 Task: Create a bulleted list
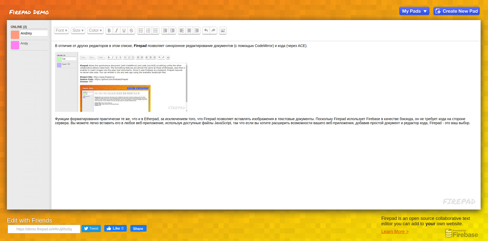141,30
